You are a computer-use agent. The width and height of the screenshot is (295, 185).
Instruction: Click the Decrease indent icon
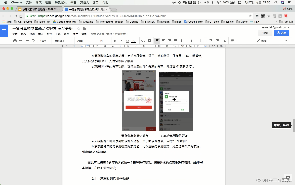(x=211, y=41)
